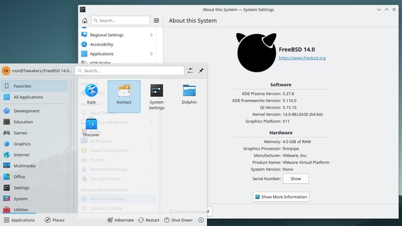Show the hardware serial number
This screenshot has width=402, height=226.
[295, 179]
